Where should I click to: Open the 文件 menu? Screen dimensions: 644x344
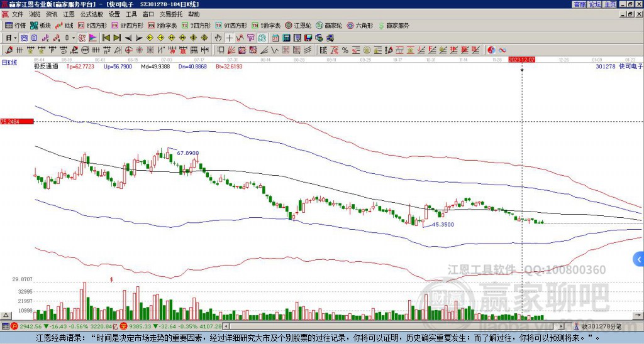point(18,14)
